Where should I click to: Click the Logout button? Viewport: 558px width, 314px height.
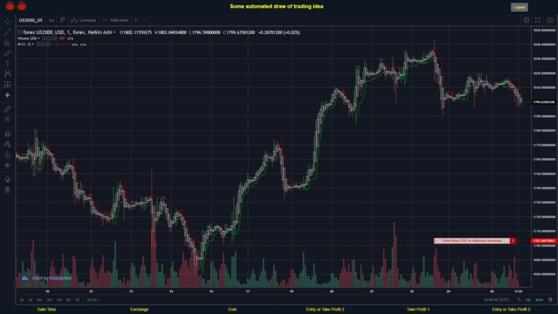coord(519,7)
